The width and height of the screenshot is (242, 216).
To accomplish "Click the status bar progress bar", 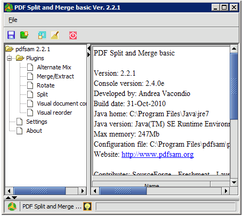I will tap(165, 206).
